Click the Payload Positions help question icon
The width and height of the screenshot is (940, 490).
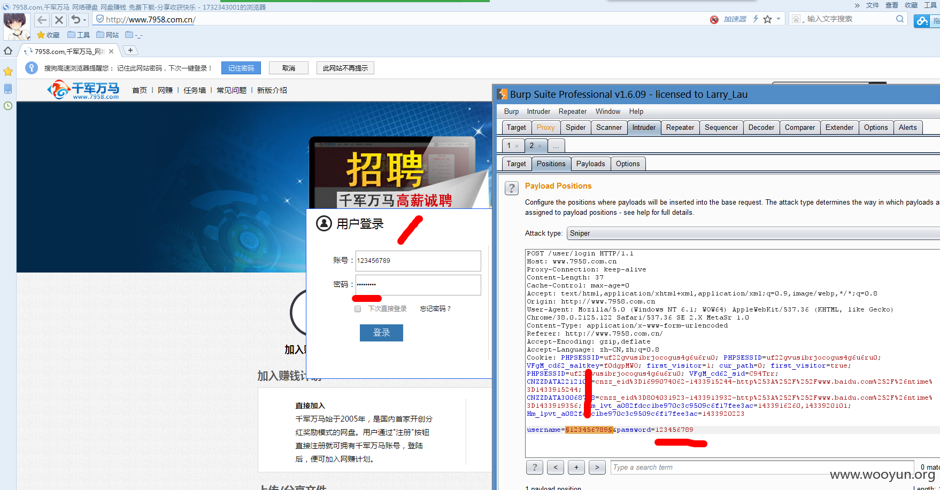tap(512, 188)
